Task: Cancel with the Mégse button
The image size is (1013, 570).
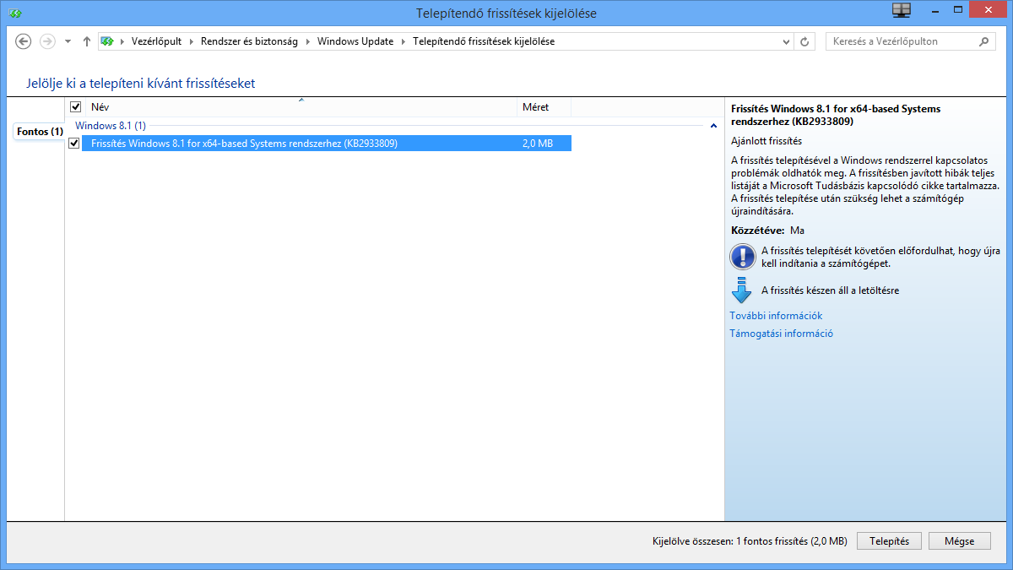Action: click(x=960, y=541)
